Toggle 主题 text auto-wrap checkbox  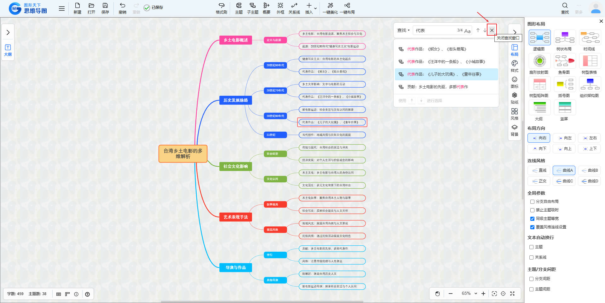[531, 247]
